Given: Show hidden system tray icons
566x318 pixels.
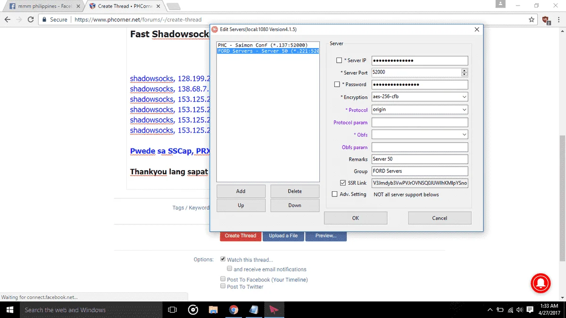Looking at the screenshot, I should pos(490,310).
